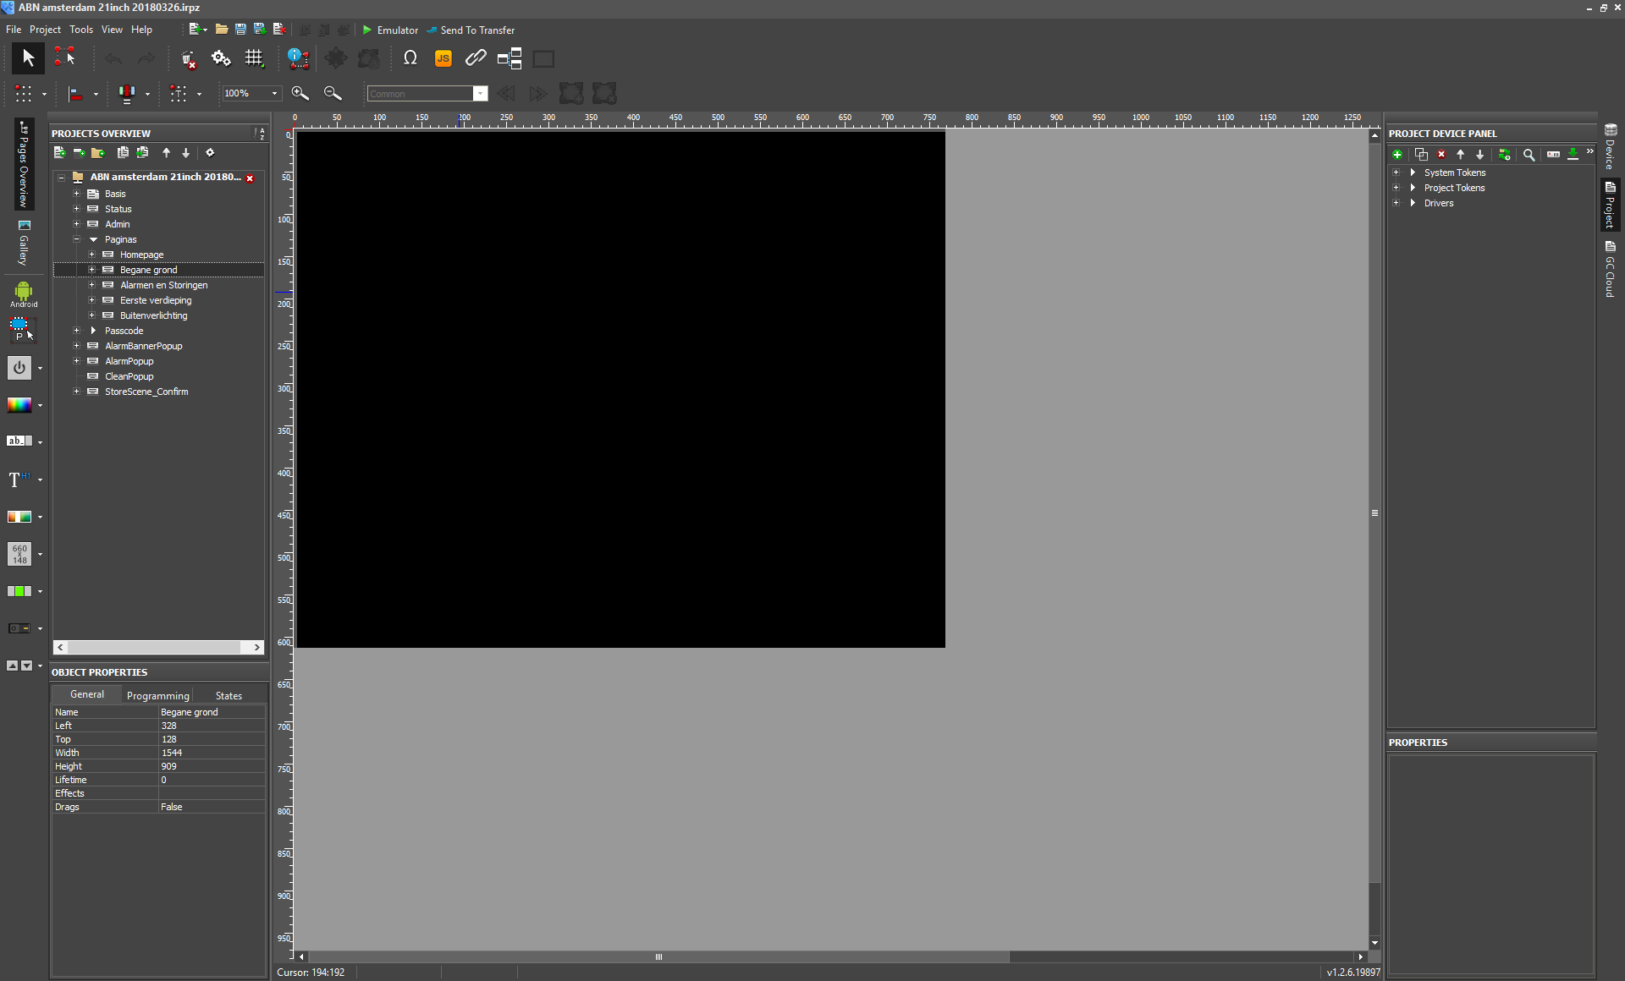This screenshot has height=981, width=1625.
Task: Activate the arrow selection tool
Action: click(28, 58)
